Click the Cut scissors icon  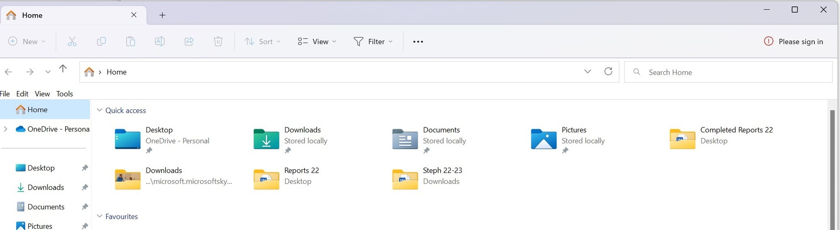click(72, 41)
